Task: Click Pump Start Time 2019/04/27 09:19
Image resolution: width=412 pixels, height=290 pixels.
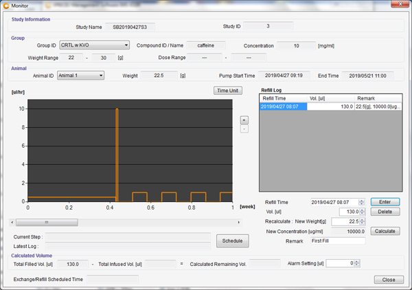Action: pyautogui.click(x=284, y=76)
